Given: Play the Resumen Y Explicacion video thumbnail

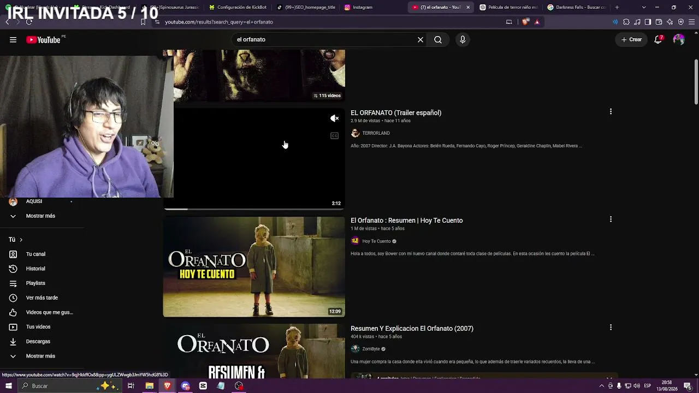Looking at the screenshot, I should pyautogui.click(x=254, y=351).
